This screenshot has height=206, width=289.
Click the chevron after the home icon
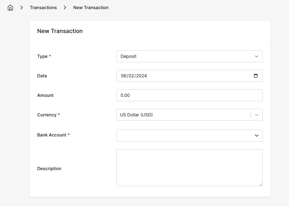pos(21,7)
